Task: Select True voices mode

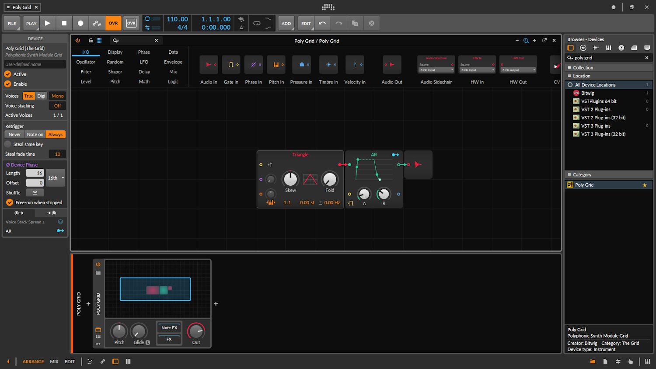Action: tap(29, 96)
